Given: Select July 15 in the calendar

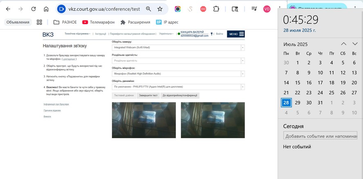Looking at the screenshot, I should [x=298, y=83].
